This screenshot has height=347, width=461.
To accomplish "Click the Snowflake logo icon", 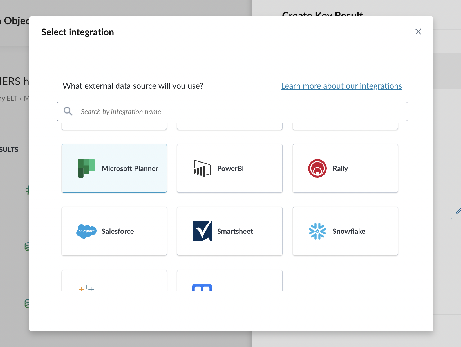I will 317,231.
